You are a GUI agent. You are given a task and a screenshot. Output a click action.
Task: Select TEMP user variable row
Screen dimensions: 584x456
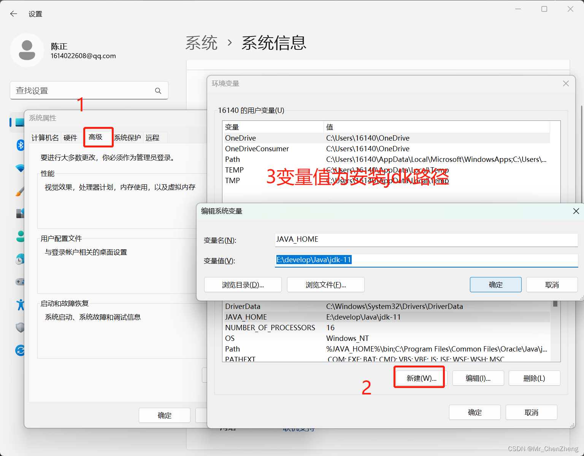tap(386, 170)
